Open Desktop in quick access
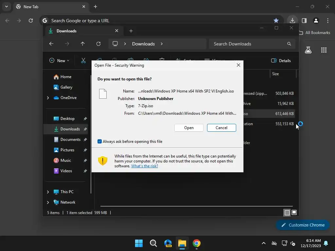 67,118
